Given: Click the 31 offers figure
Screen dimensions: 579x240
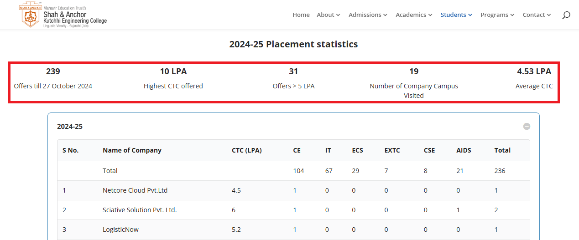Looking at the screenshot, I should tap(293, 71).
